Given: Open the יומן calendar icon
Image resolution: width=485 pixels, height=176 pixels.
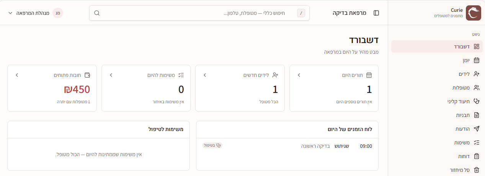Looking at the screenshot, I should [477, 60].
